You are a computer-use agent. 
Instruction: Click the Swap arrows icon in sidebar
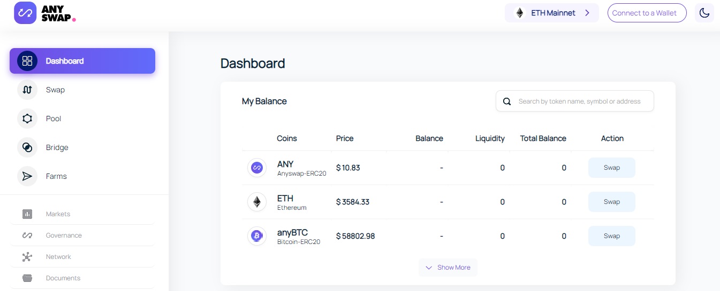click(x=27, y=90)
